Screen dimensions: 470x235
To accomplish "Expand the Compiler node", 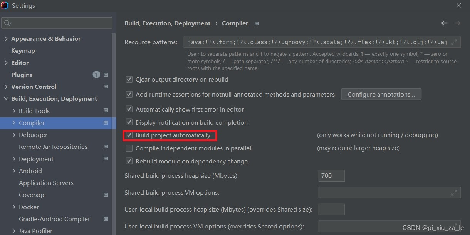I will [x=14, y=123].
